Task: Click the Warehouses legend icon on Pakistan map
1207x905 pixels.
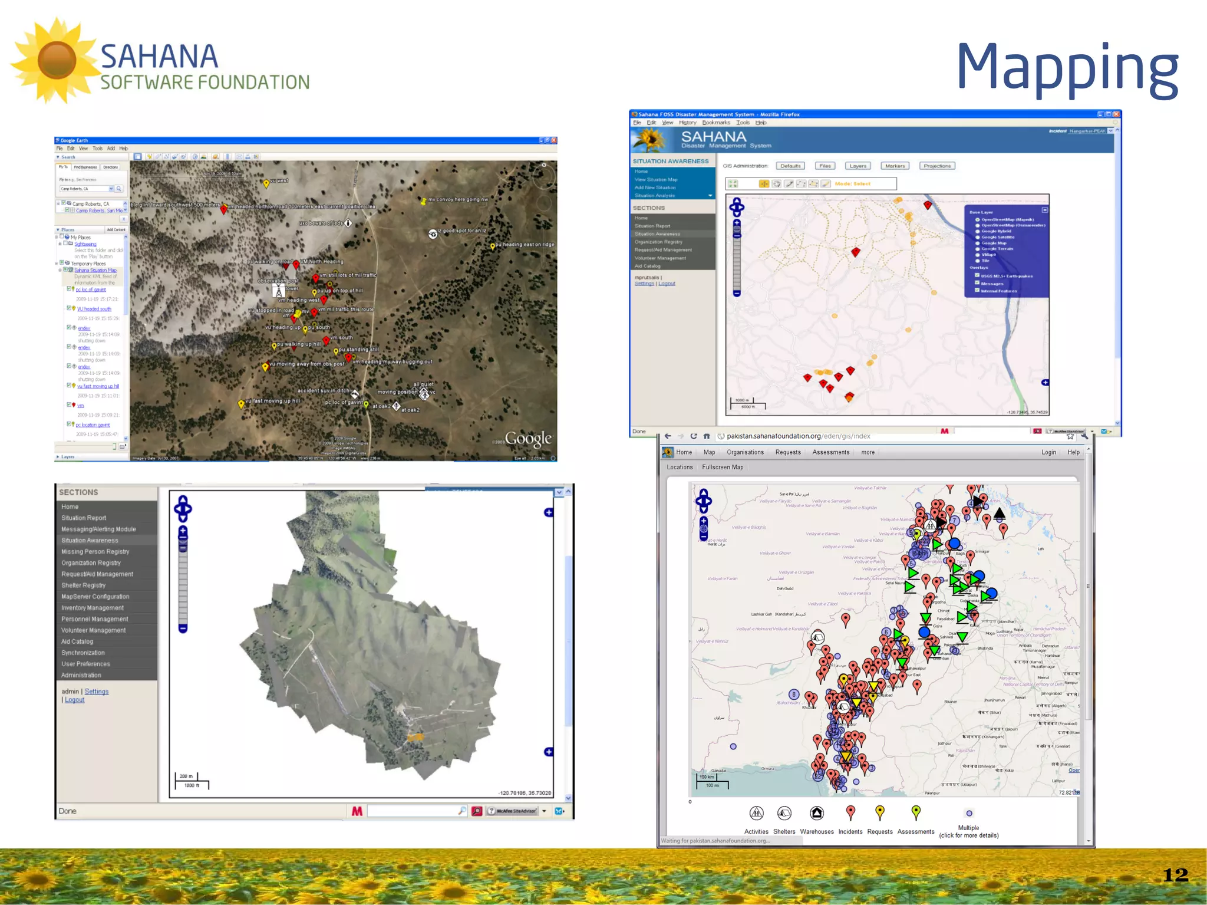Action: [816, 814]
